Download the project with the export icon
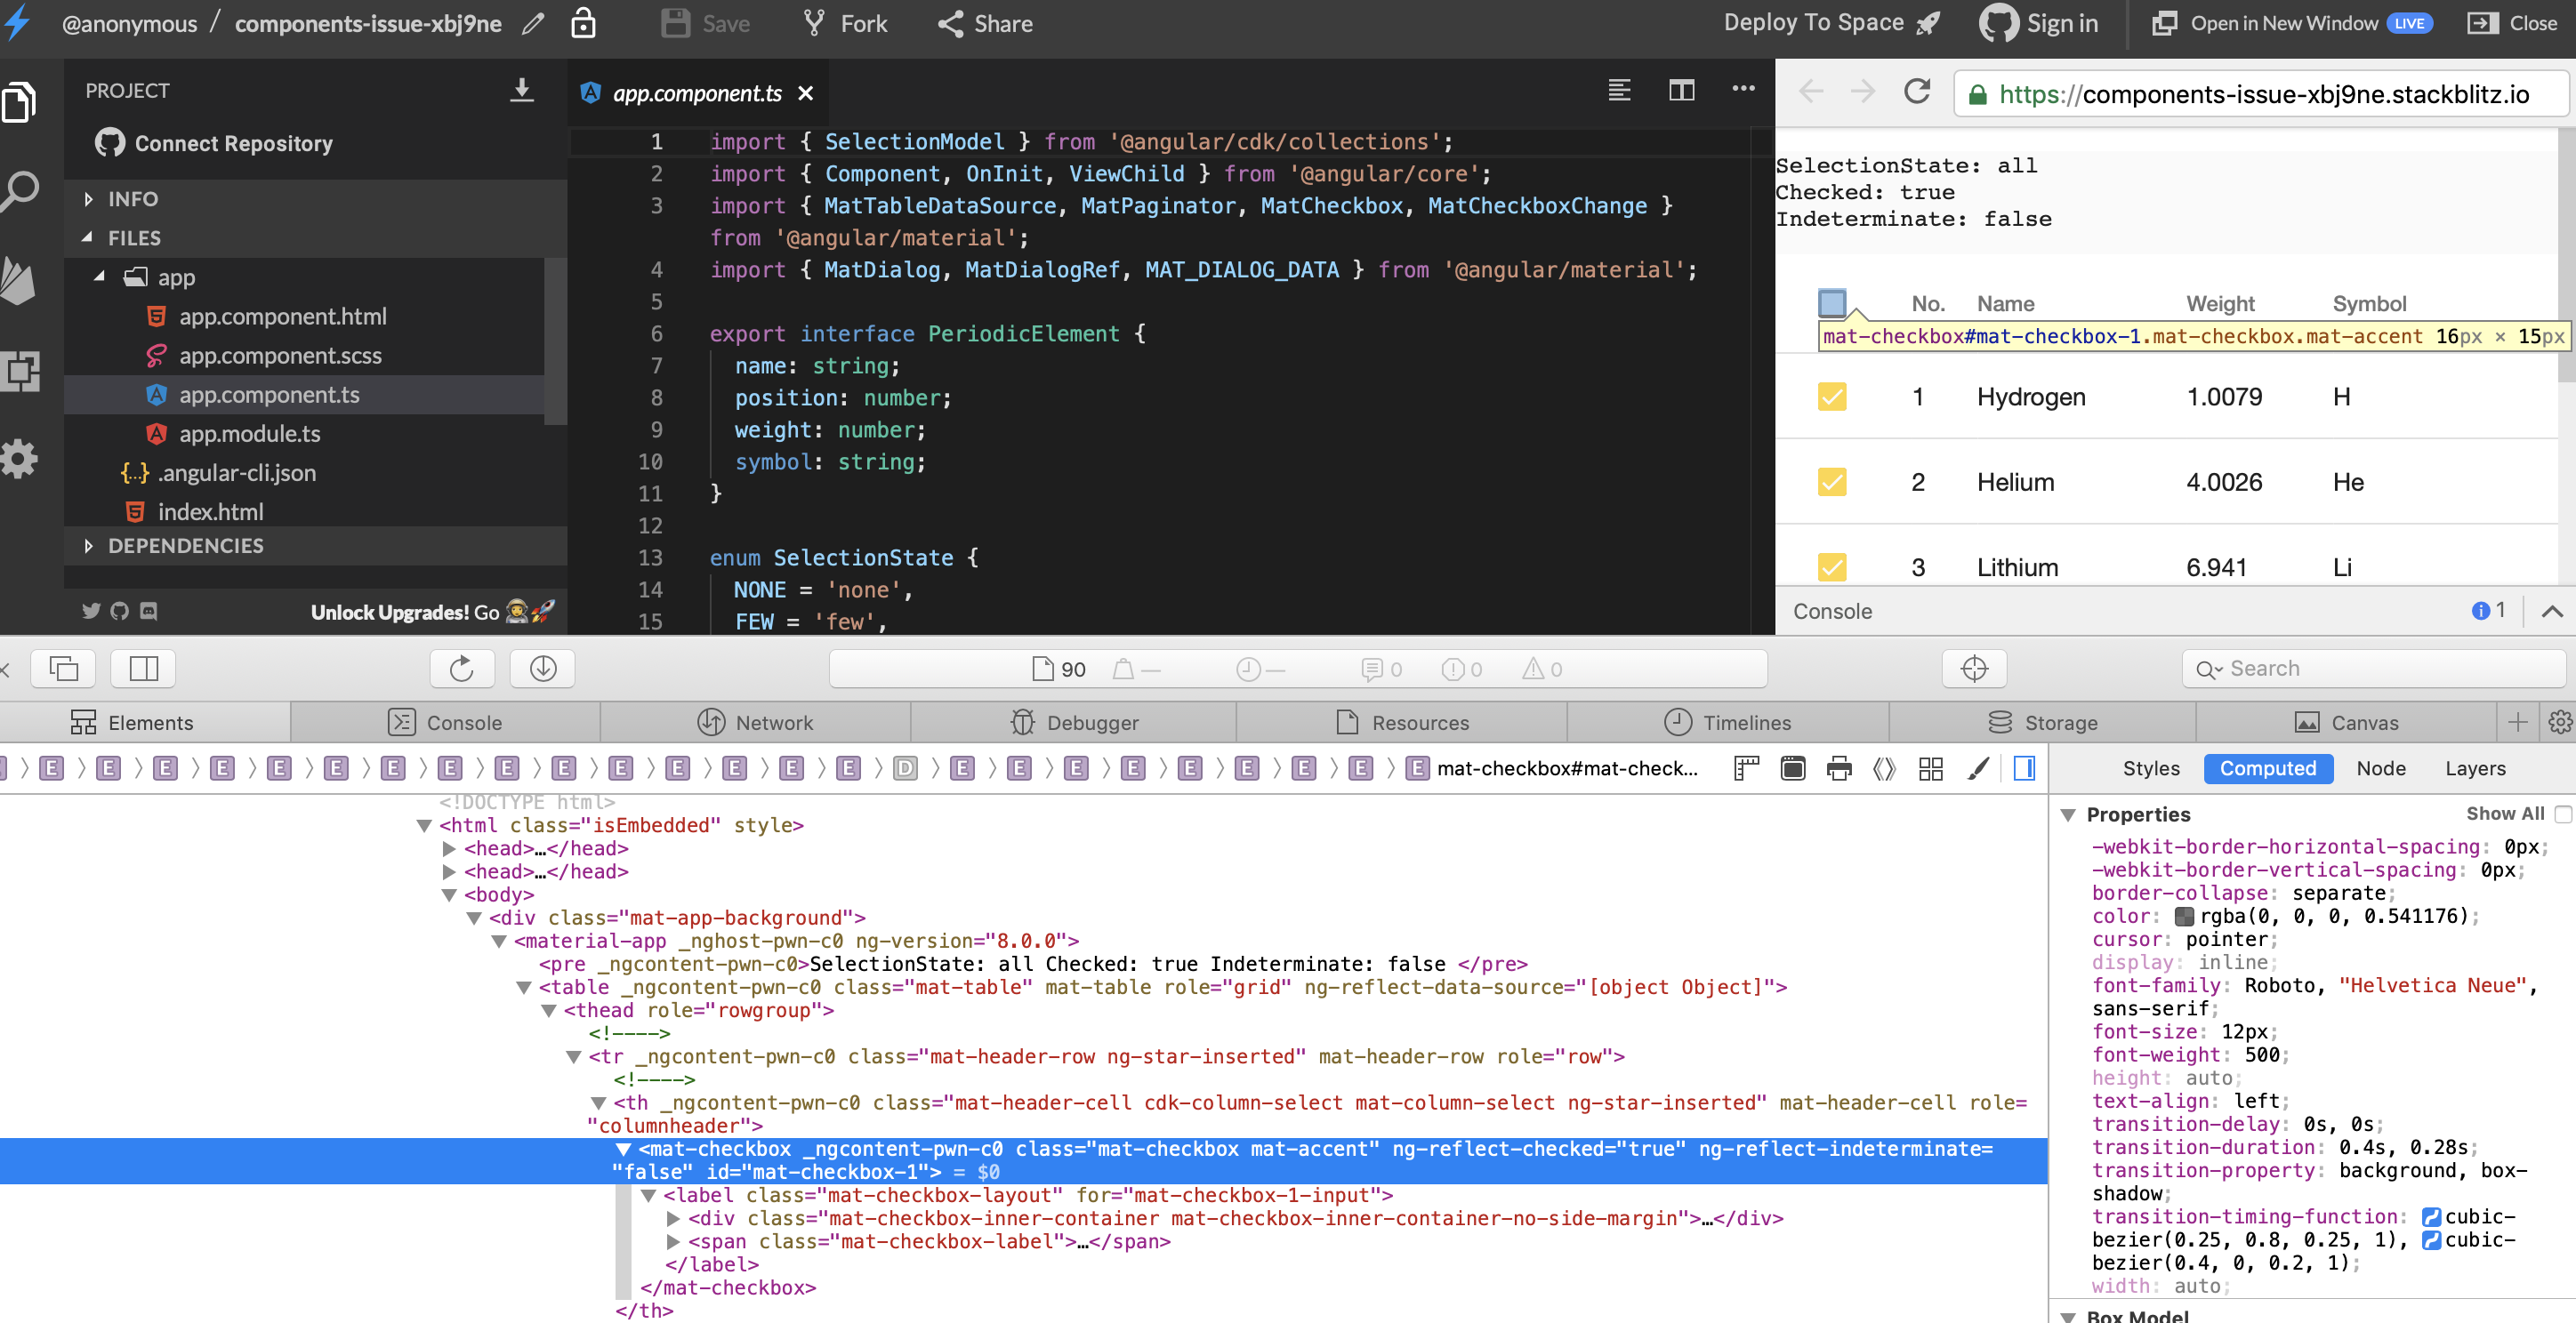The height and width of the screenshot is (1323, 2576). coord(521,89)
